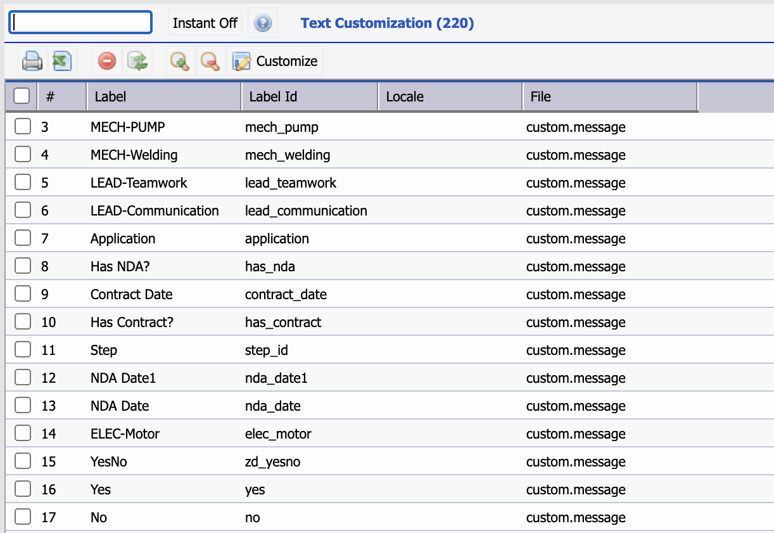The height and width of the screenshot is (533, 774).
Task: Check the box for row 15 YesNo
Action: click(23, 461)
